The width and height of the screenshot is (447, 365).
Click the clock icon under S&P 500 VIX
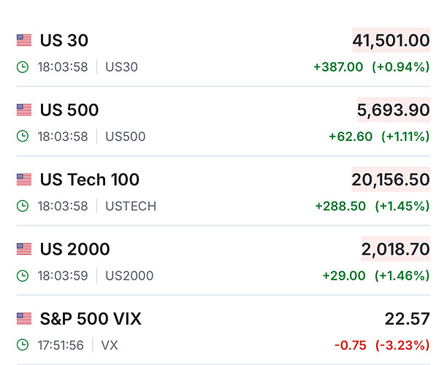coord(23,345)
